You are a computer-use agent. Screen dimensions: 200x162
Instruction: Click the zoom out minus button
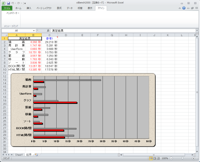(x=171, y=158)
